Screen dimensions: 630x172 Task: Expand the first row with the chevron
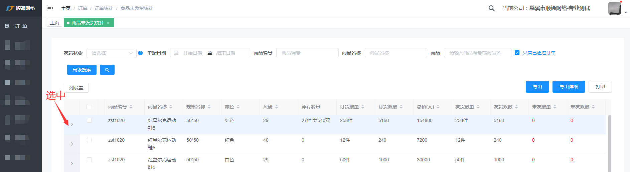(x=72, y=124)
